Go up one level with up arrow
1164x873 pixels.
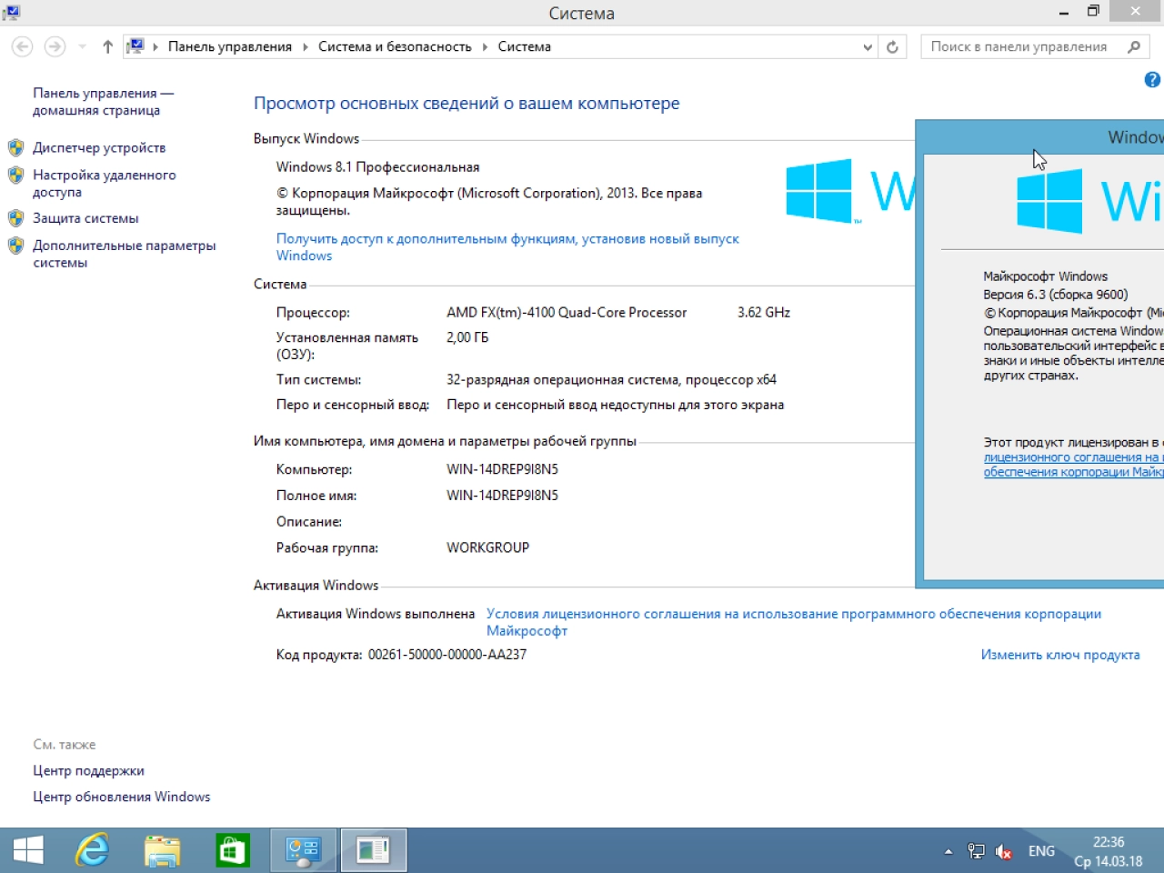coord(107,46)
